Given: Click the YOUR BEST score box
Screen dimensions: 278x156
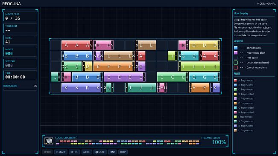Looking at the screenshot, I should click(x=20, y=28).
